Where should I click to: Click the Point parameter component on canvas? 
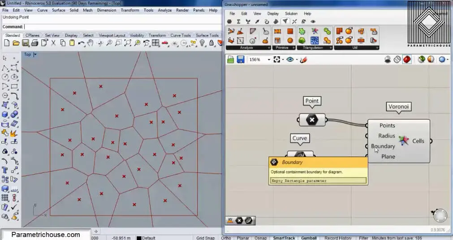[x=312, y=120]
